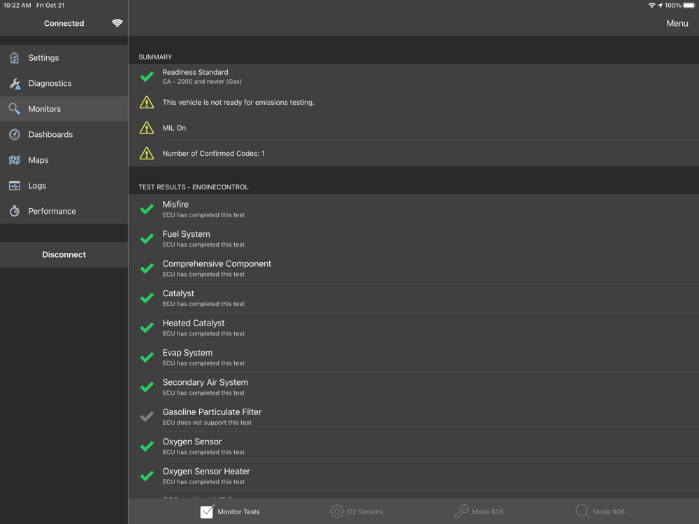Click the Dashboards gauge icon
699x524 pixels.
[14, 135]
